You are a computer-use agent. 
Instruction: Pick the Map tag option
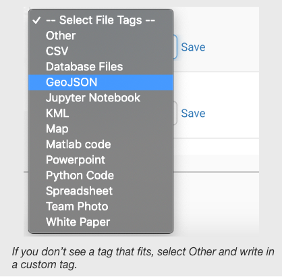101,129
